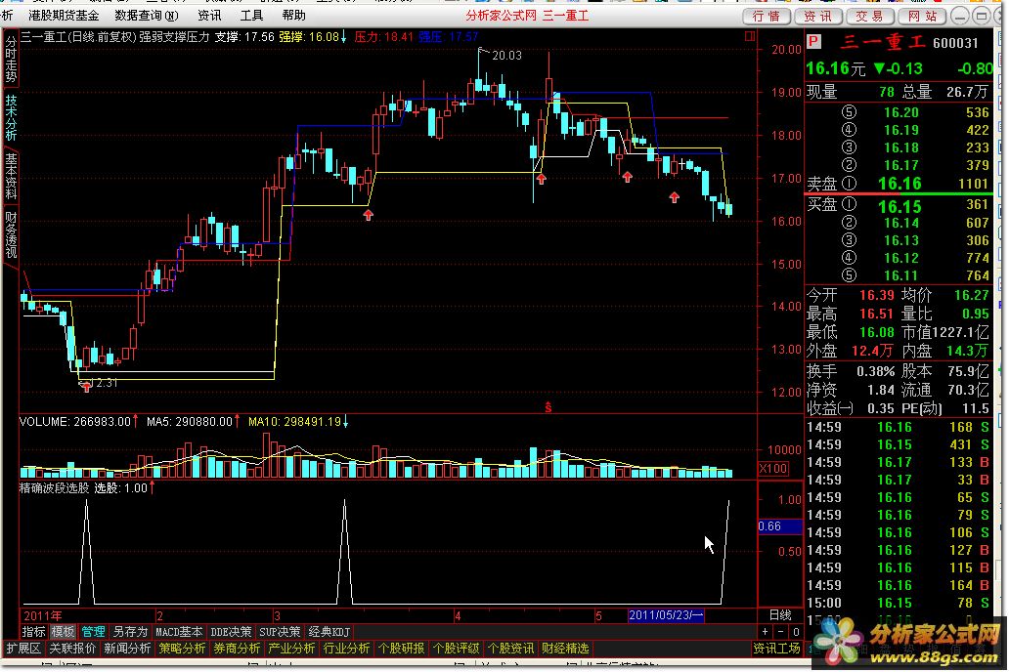
Task: Open the 港股期货基金 menu
Action: pyautogui.click(x=64, y=16)
